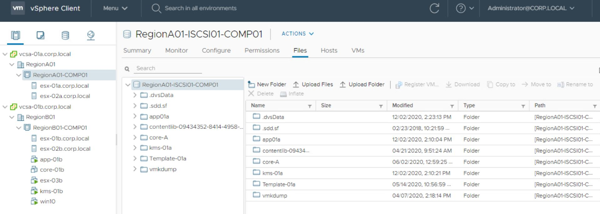Filter the Name column using its filter icon
This screenshot has height=214, width=600.
click(x=310, y=106)
